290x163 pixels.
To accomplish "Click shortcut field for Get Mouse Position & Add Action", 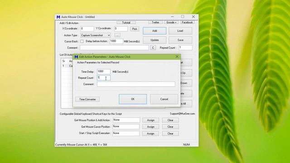I will pos(126,120).
